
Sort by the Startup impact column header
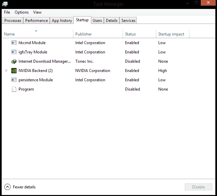click(173, 34)
